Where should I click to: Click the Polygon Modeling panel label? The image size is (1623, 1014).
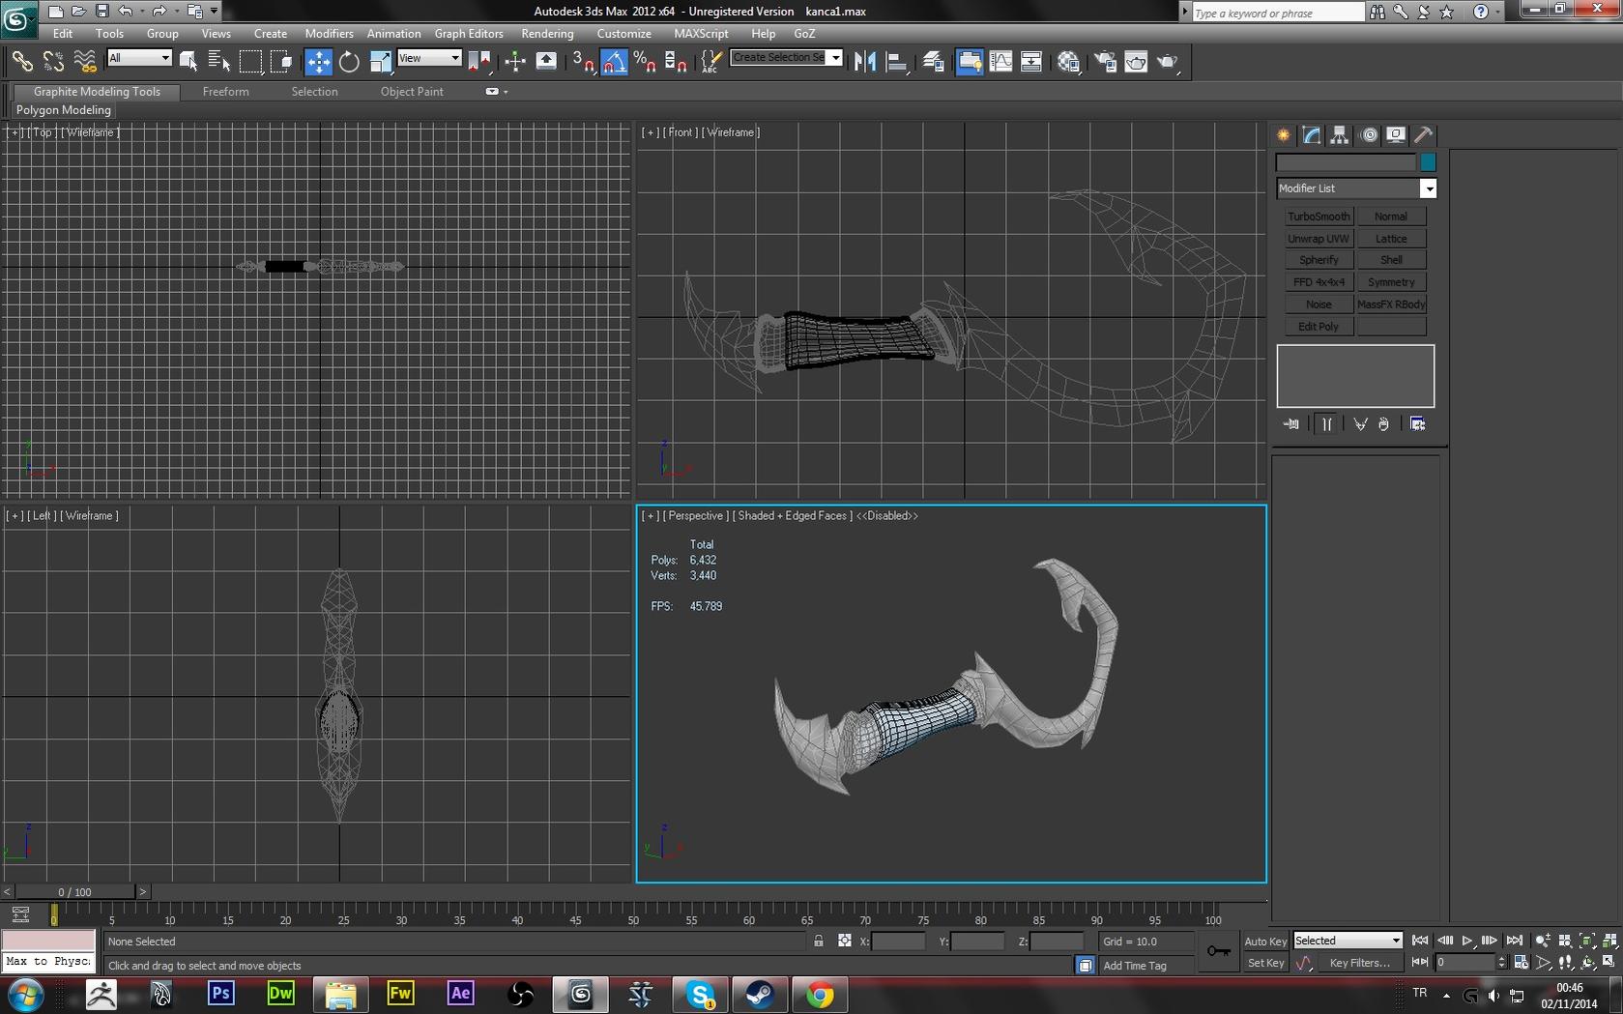coord(63,110)
